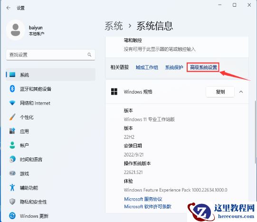Switch to 应用 settings

pos(50,131)
